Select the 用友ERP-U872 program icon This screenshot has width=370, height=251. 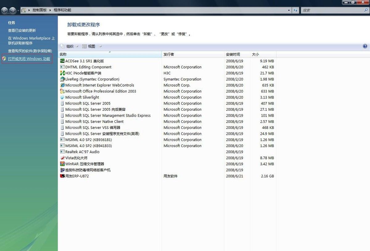[63, 176]
